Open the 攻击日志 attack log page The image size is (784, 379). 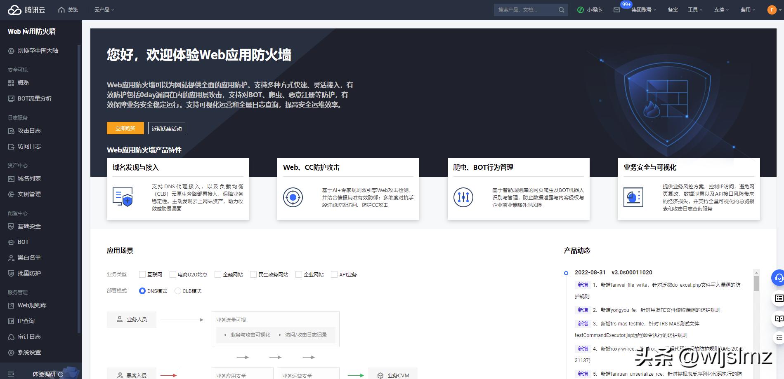pos(27,131)
